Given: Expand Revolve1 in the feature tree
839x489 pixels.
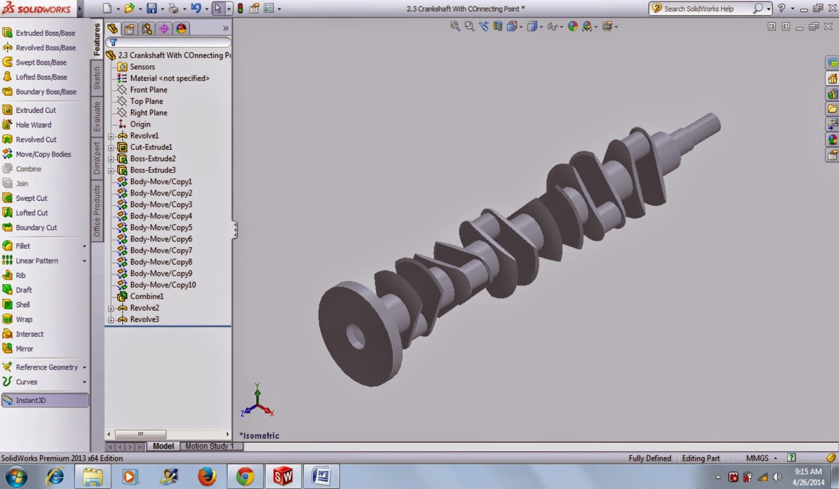Looking at the screenshot, I should (x=111, y=136).
